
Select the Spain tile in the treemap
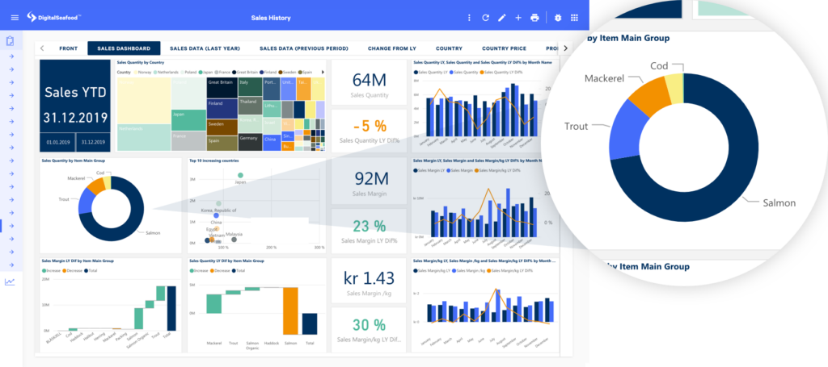tap(222, 144)
